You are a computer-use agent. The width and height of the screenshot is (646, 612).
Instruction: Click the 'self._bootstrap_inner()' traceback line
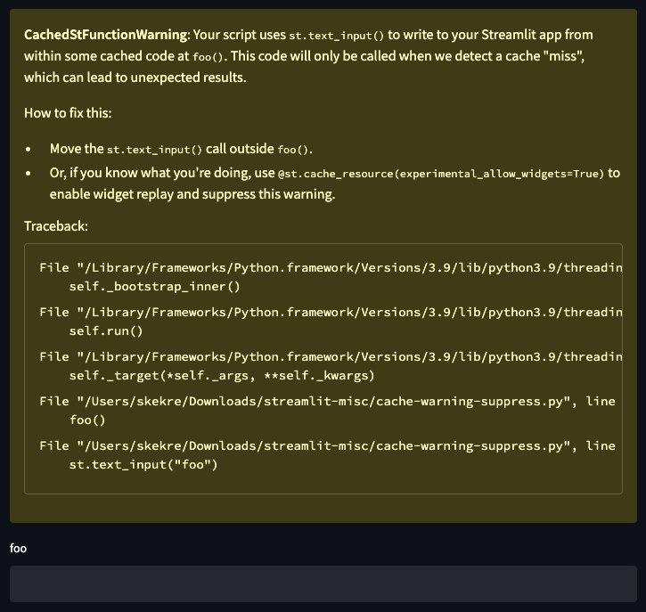[154, 287]
